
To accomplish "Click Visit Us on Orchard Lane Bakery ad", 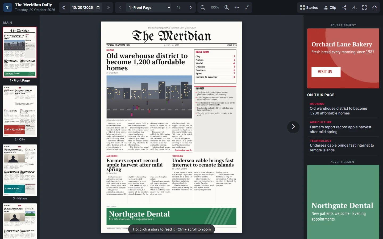I will [x=326, y=72].
